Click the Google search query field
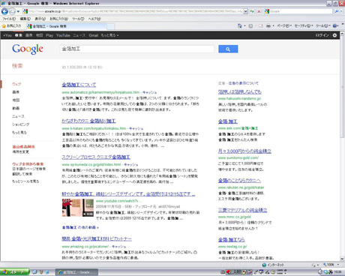This screenshot has height=276, width=345. pyautogui.click(x=137, y=49)
